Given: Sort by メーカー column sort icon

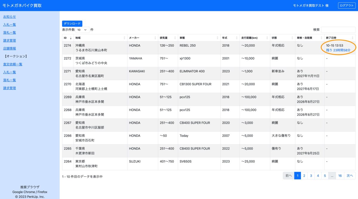Looking at the screenshot, I should pos(155,38).
